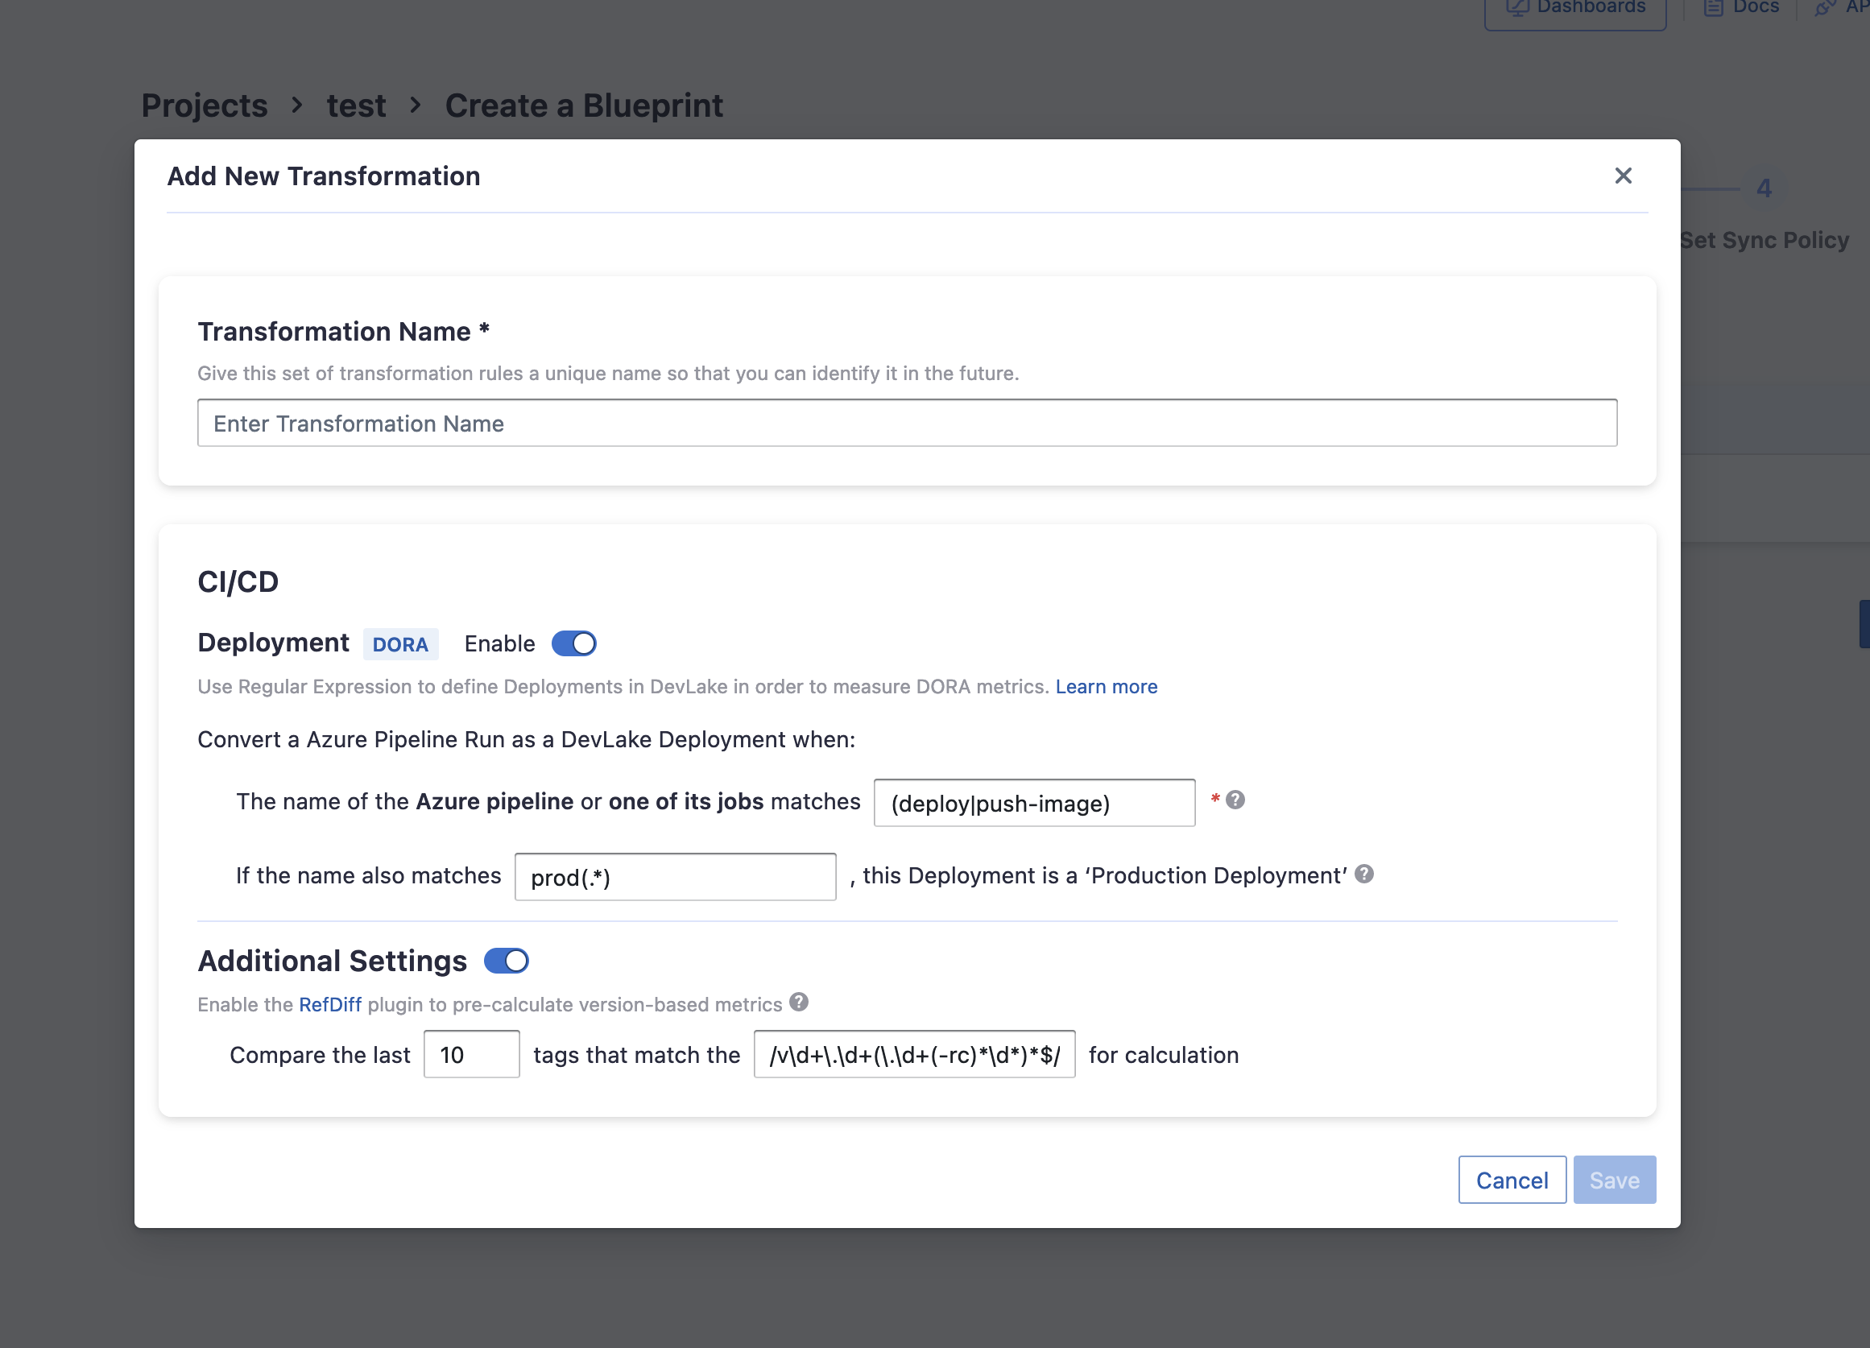Focus the Enter Transformation Name field
This screenshot has width=1870, height=1348.
pyautogui.click(x=906, y=423)
